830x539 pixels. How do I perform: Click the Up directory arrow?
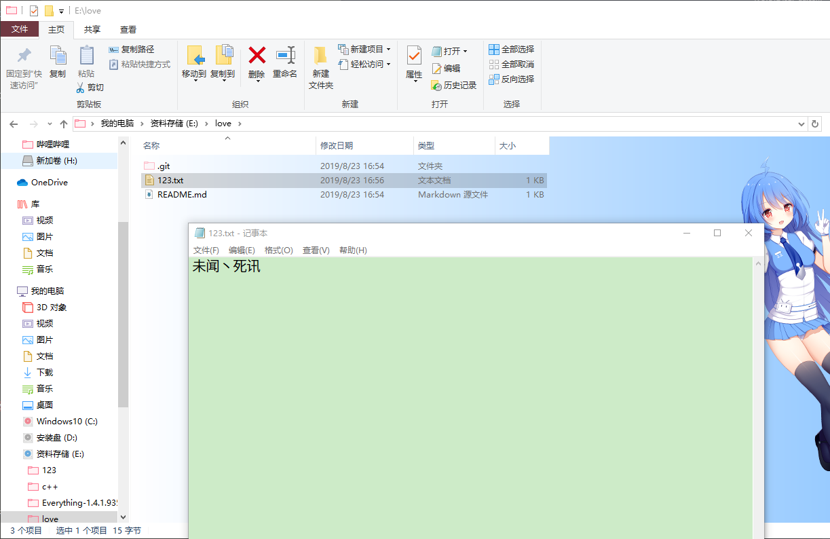click(64, 124)
